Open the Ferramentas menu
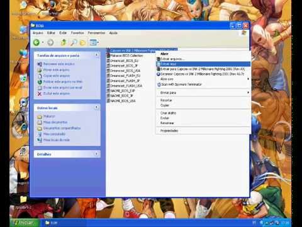The width and height of the screenshot is (302, 227). click(96, 33)
